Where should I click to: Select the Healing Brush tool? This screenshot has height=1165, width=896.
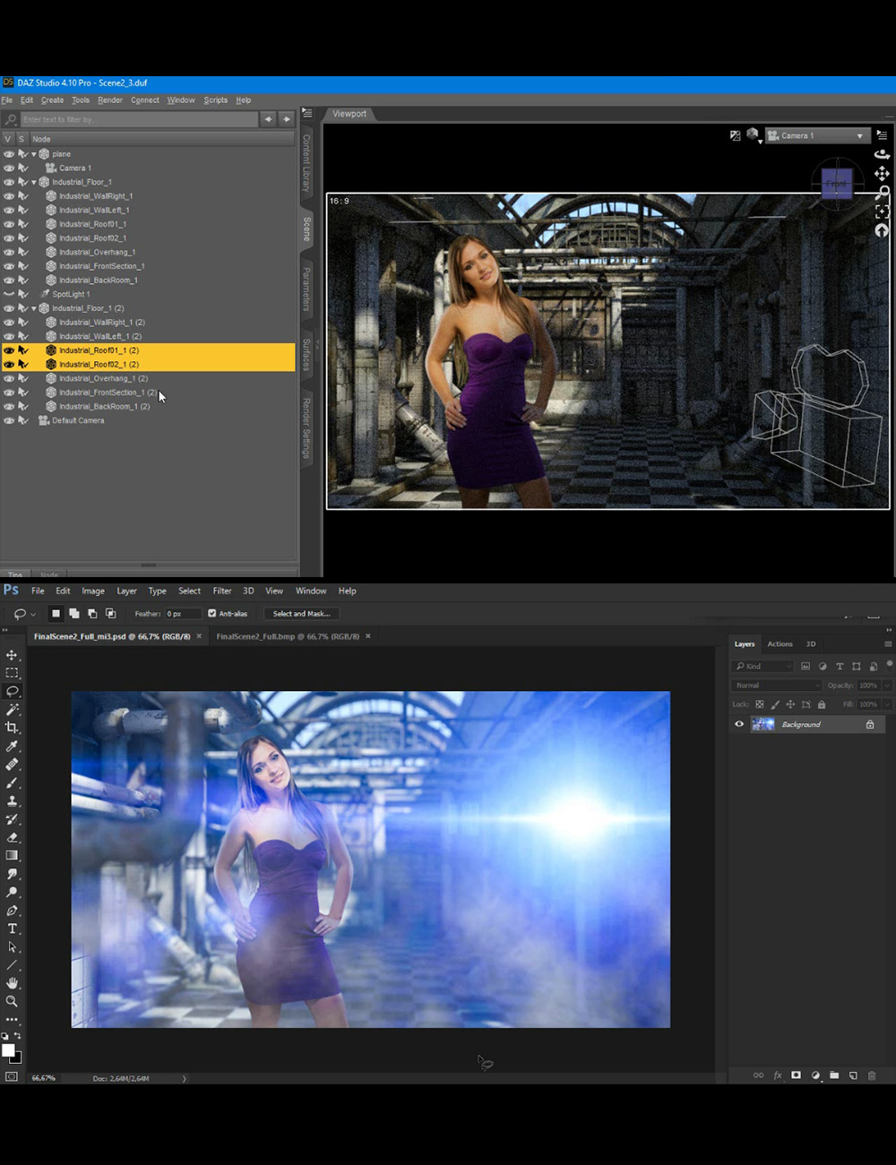click(x=12, y=764)
